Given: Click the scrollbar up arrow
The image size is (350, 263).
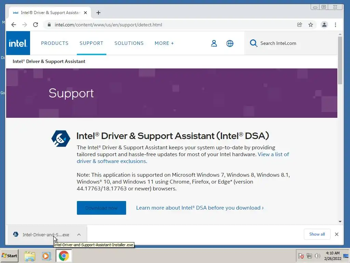Looking at the screenshot, I should click(x=340, y=34).
